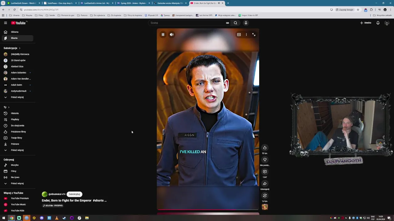Open the account avatar menu
The image size is (394, 221).
387,23
